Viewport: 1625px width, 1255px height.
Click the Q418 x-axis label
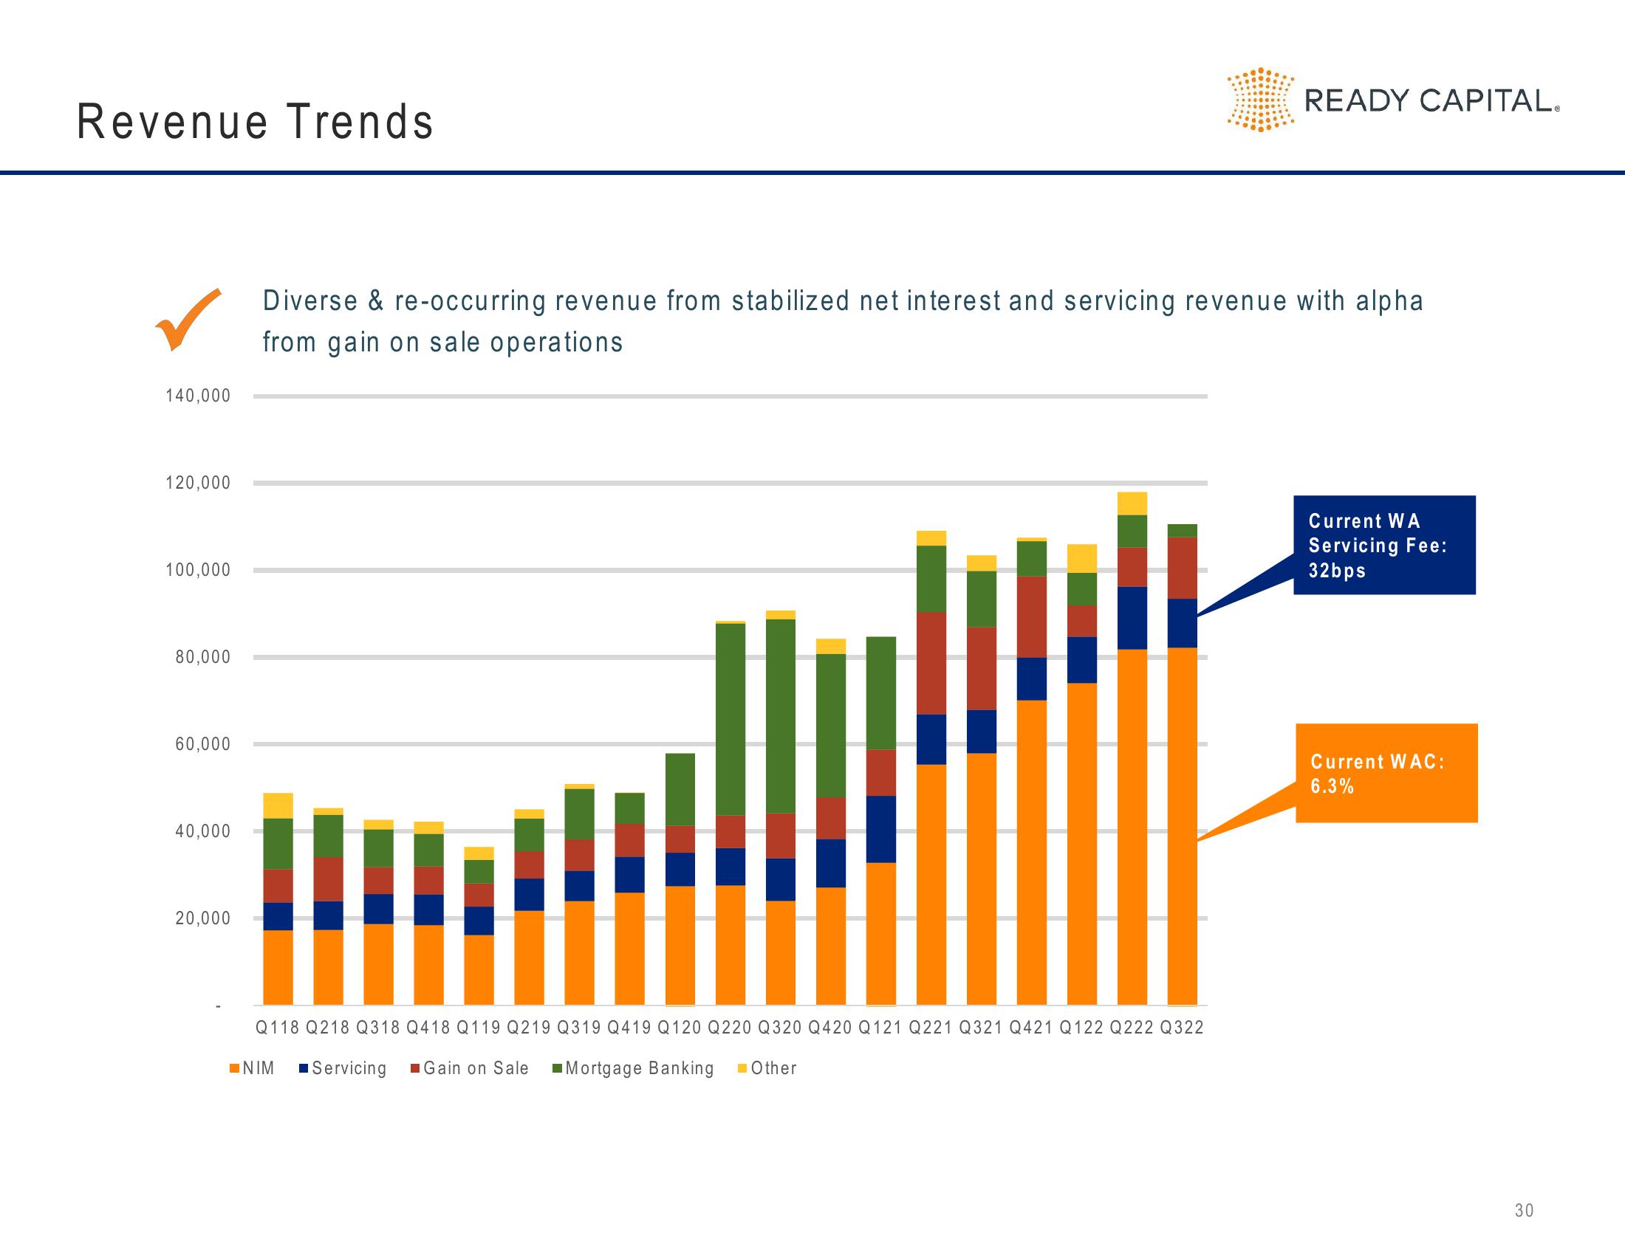[428, 1028]
